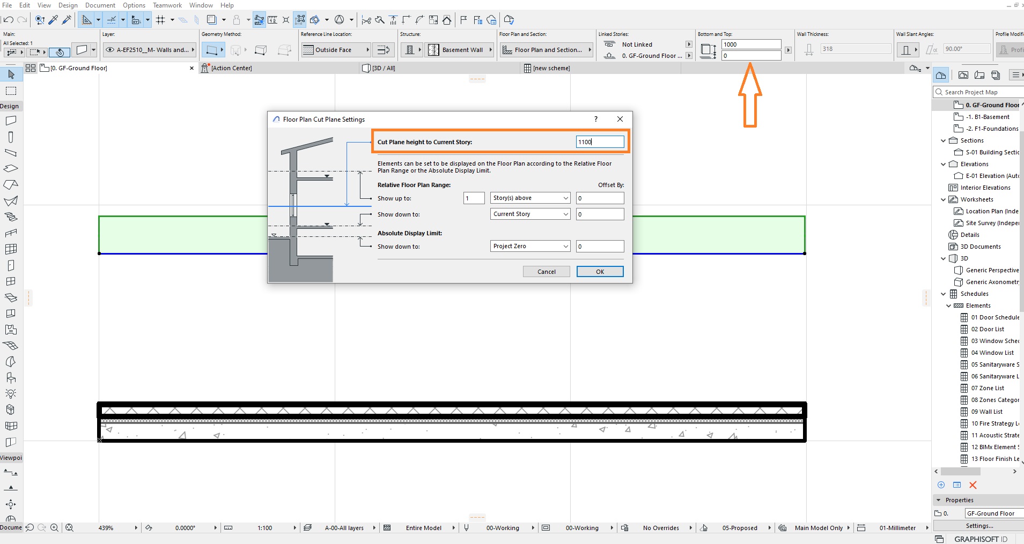Activate the Window tool in the toolbox
The height and width of the screenshot is (544, 1024).
coord(11,281)
